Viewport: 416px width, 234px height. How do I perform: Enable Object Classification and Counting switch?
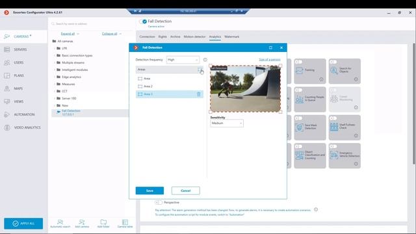point(298,146)
